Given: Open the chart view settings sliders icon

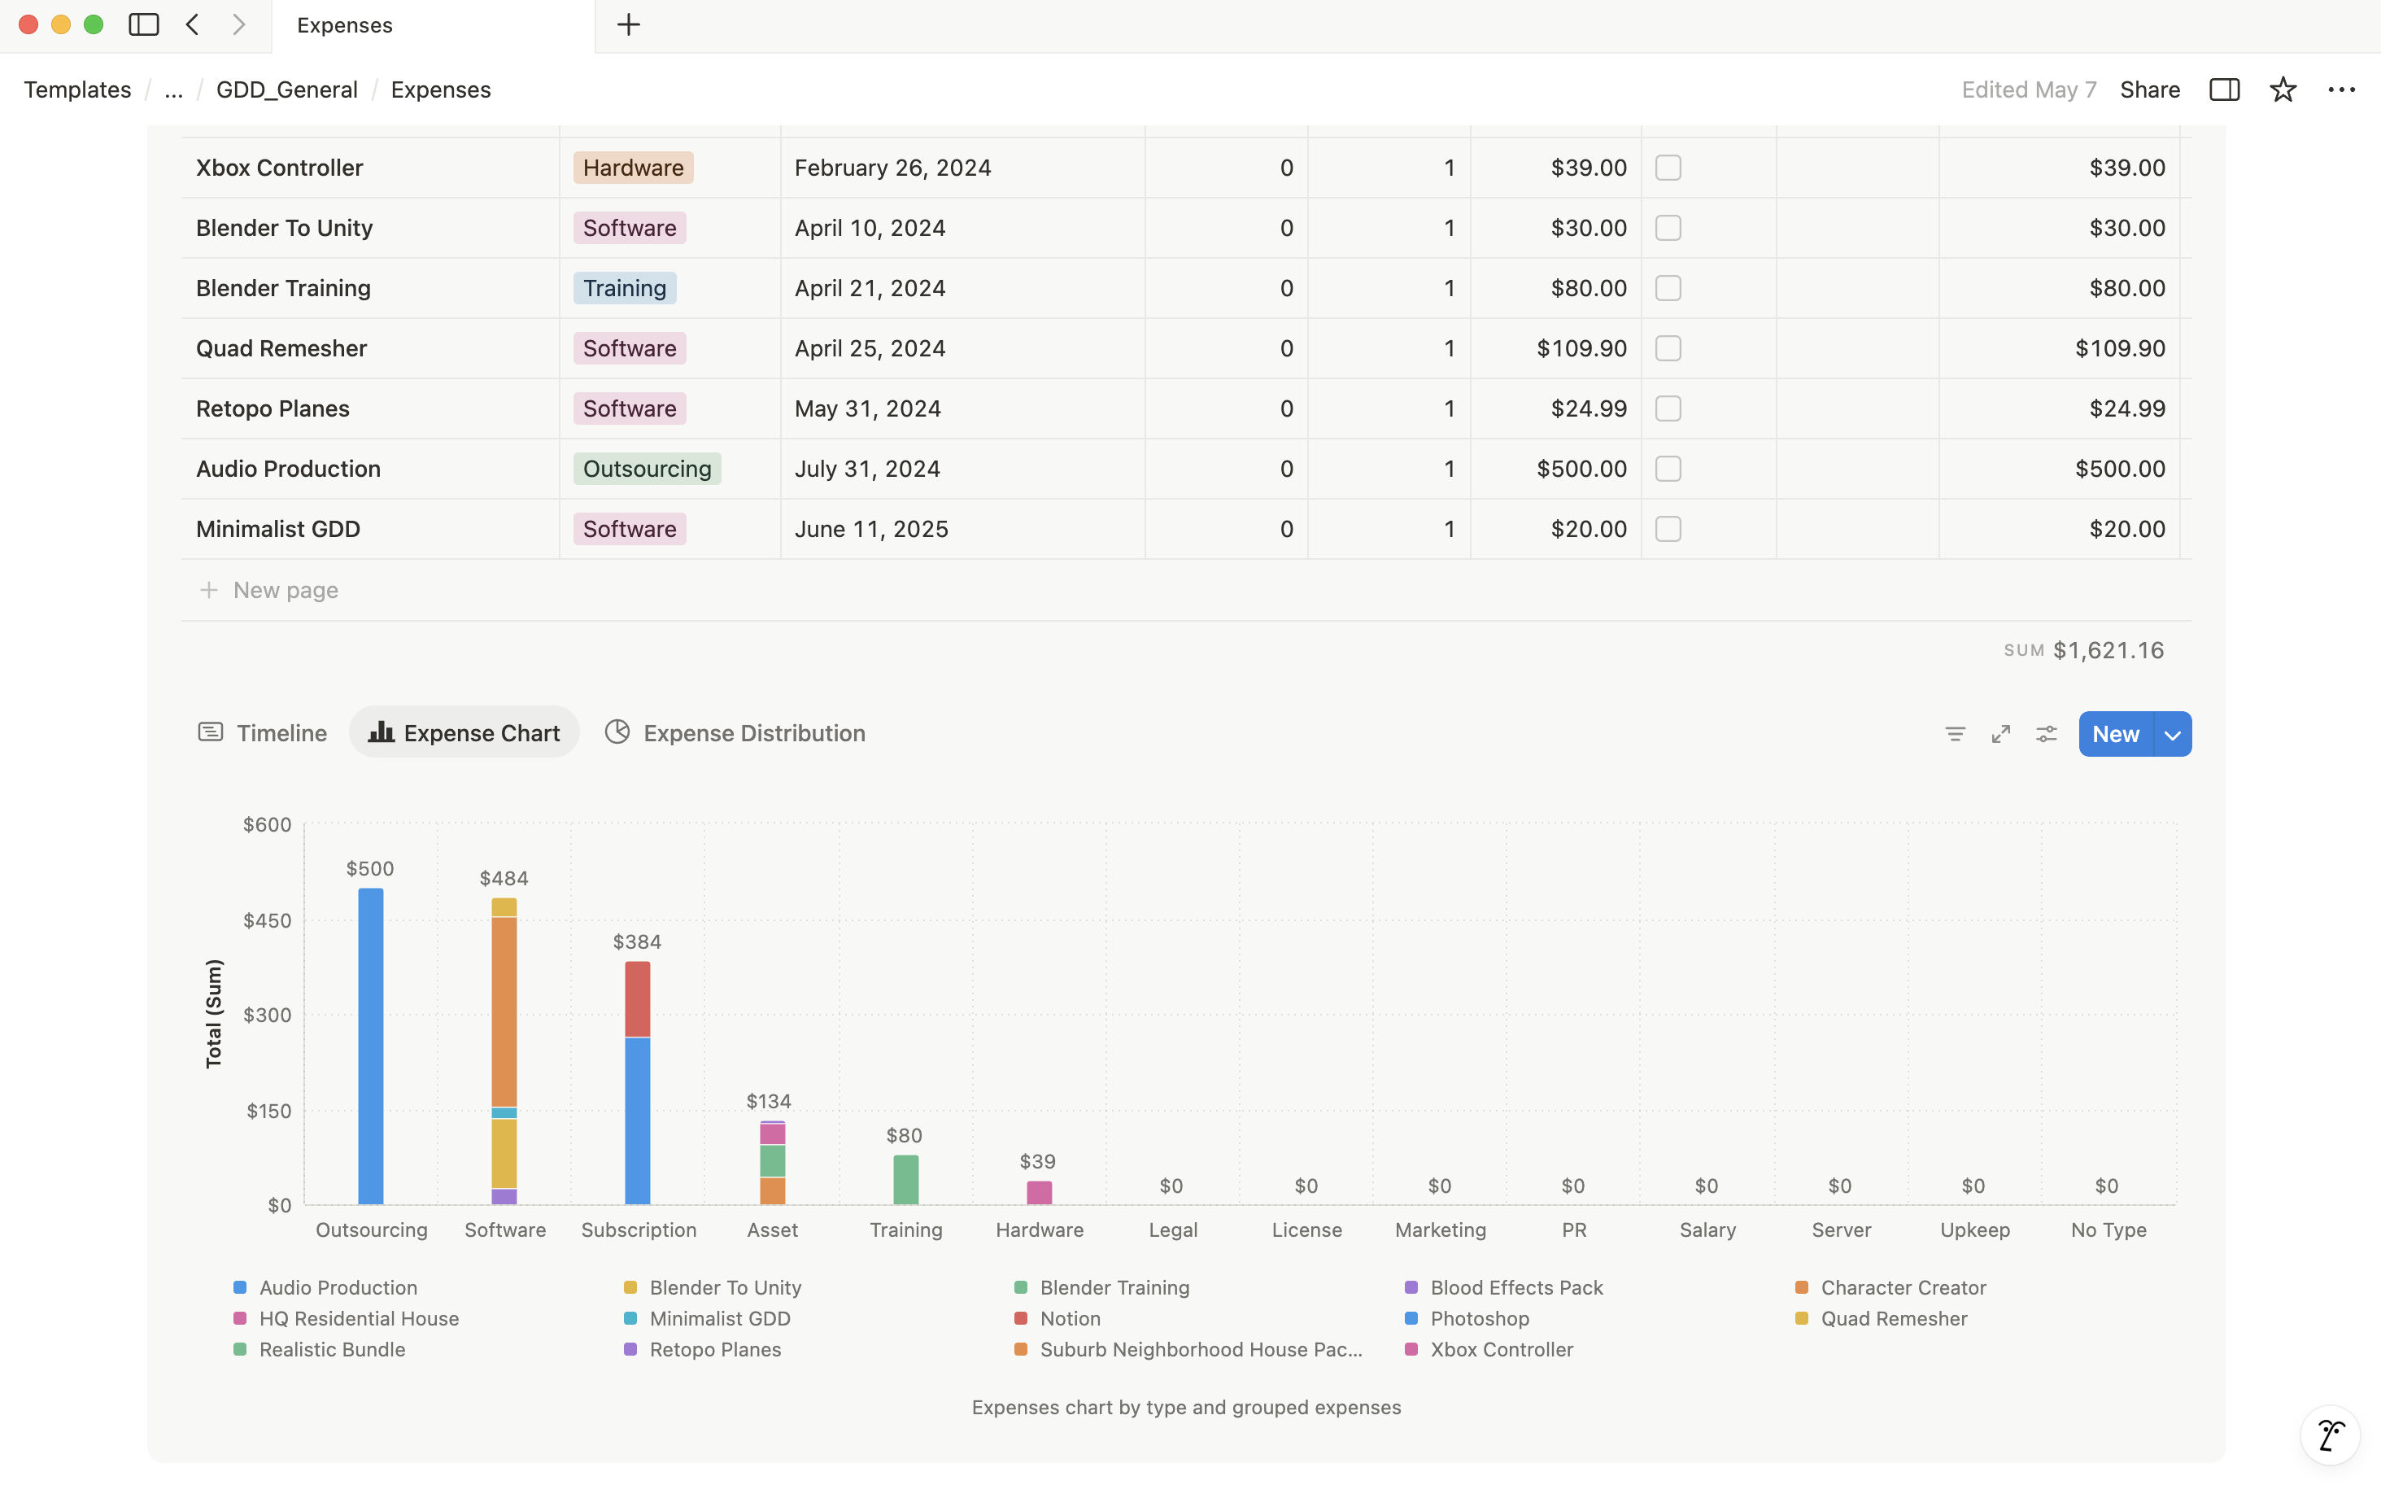Looking at the screenshot, I should click(x=2046, y=734).
